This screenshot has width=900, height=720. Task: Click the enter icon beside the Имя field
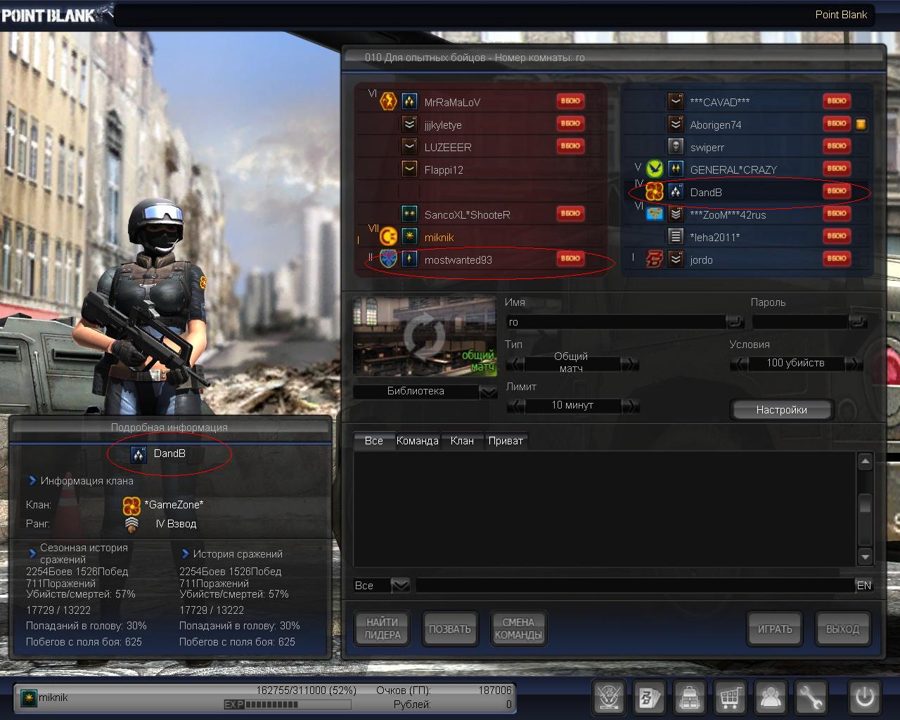(x=735, y=322)
